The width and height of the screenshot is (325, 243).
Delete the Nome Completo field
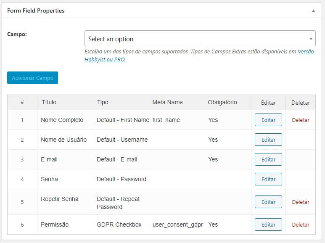click(x=300, y=120)
